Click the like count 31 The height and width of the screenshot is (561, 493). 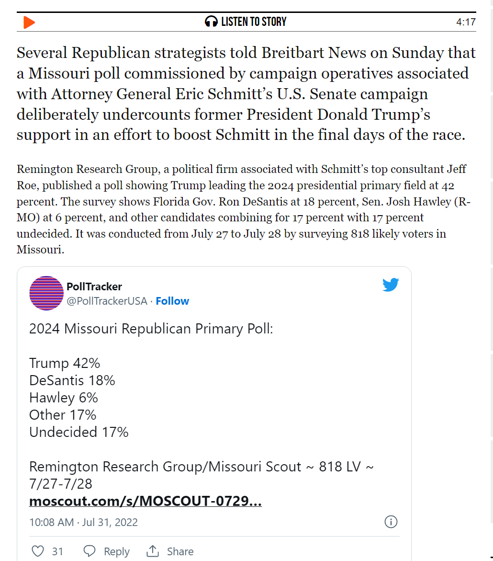point(57,551)
